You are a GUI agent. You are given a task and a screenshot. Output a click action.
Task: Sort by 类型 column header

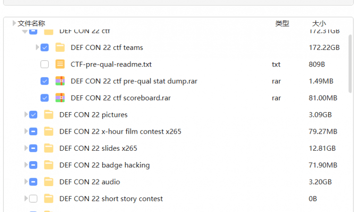tap(282, 23)
